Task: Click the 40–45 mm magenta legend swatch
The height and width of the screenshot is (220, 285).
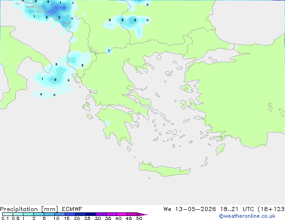Action: click(x=122, y=214)
